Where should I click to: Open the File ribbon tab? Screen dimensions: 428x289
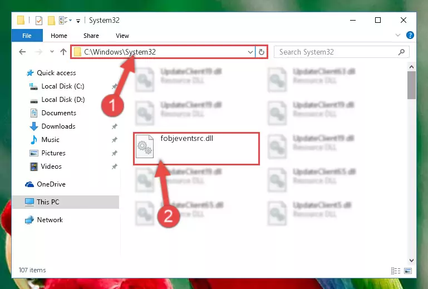coord(27,36)
